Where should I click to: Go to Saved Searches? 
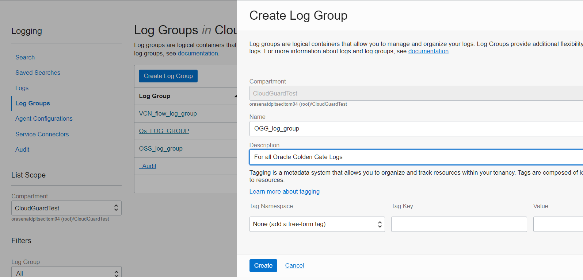[38, 73]
